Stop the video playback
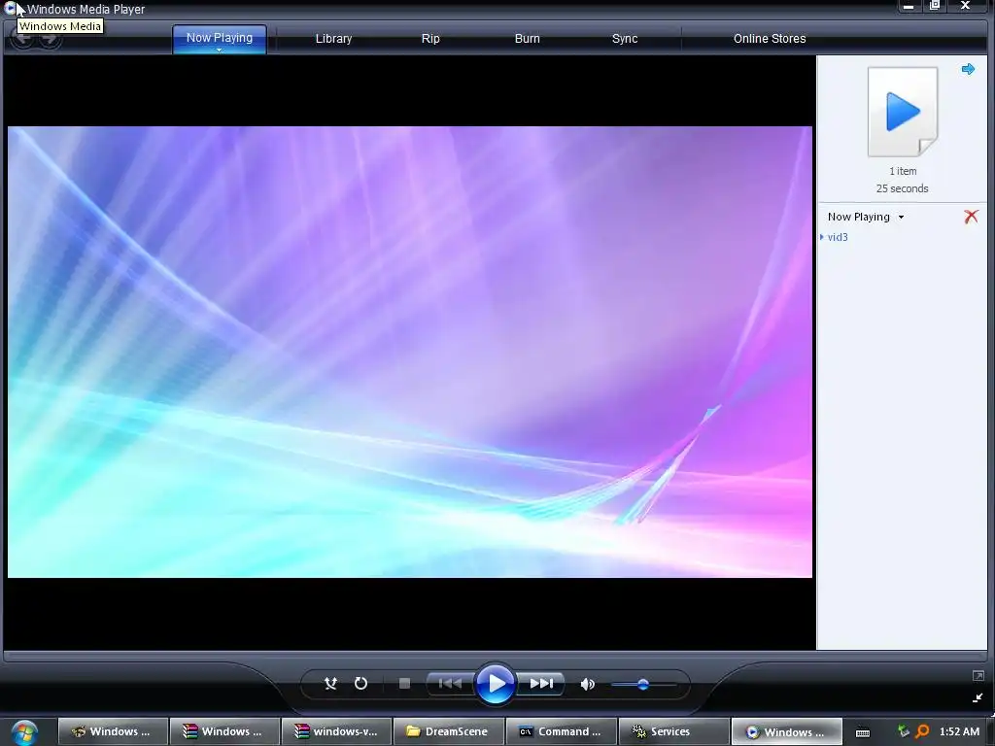 coord(404,683)
